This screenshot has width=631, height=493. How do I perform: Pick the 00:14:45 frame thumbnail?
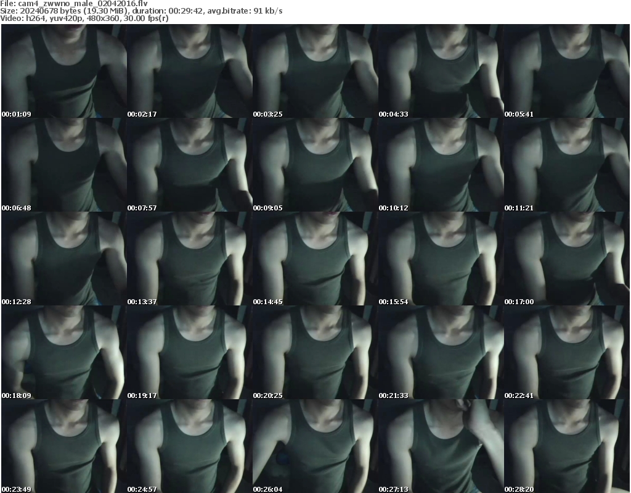[x=315, y=259]
